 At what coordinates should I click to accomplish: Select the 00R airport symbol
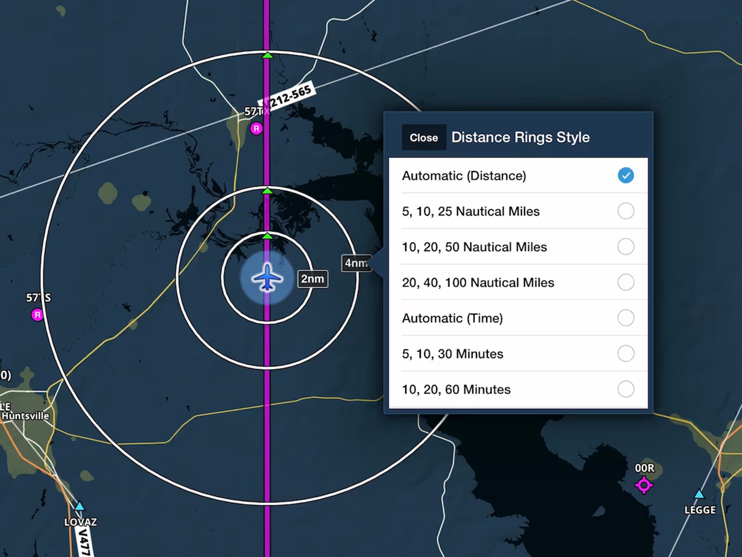click(x=644, y=485)
